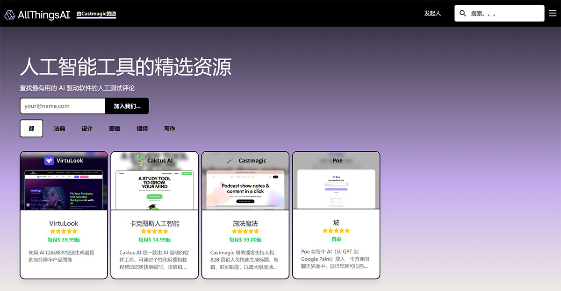561x291 pixels.
Task: Click the email input field
Action: point(62,106)
